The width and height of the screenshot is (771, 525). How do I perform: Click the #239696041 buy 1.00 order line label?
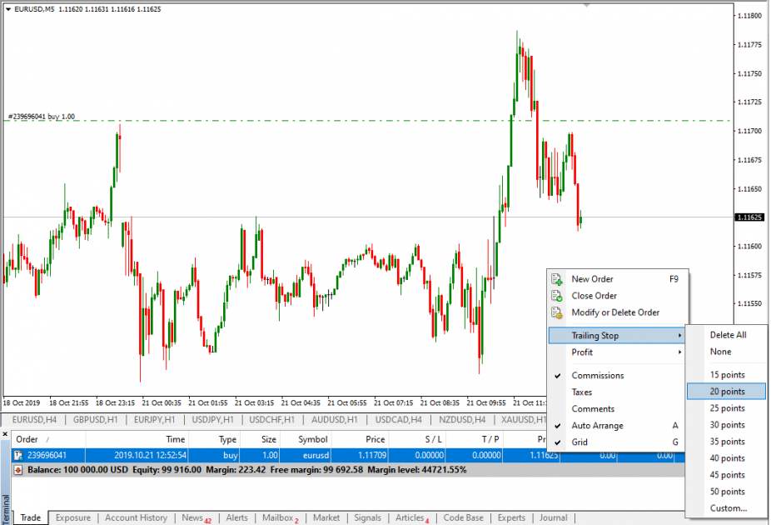click(x=42, y=117)
